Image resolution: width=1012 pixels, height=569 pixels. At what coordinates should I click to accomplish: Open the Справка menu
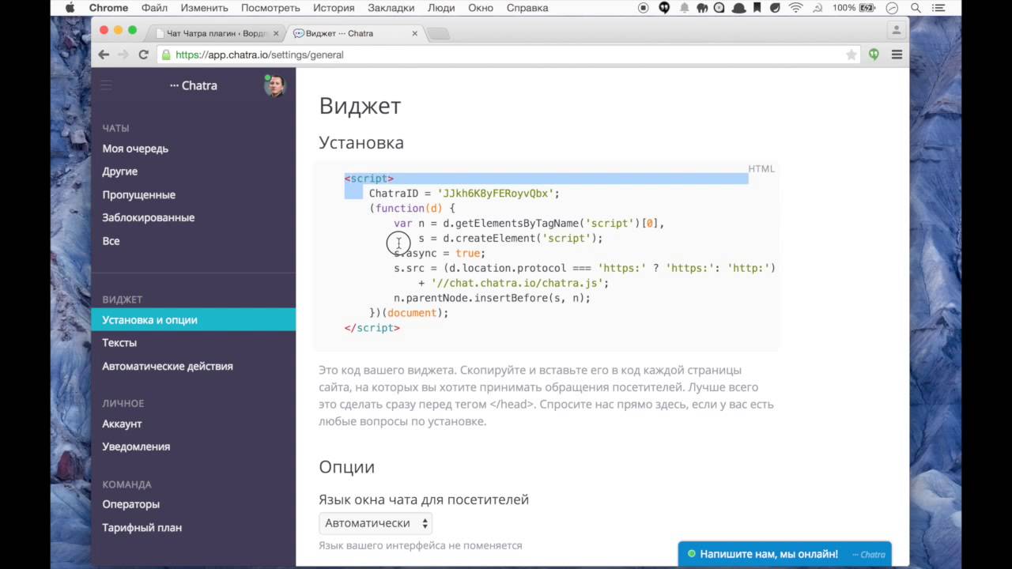[527, 8]
